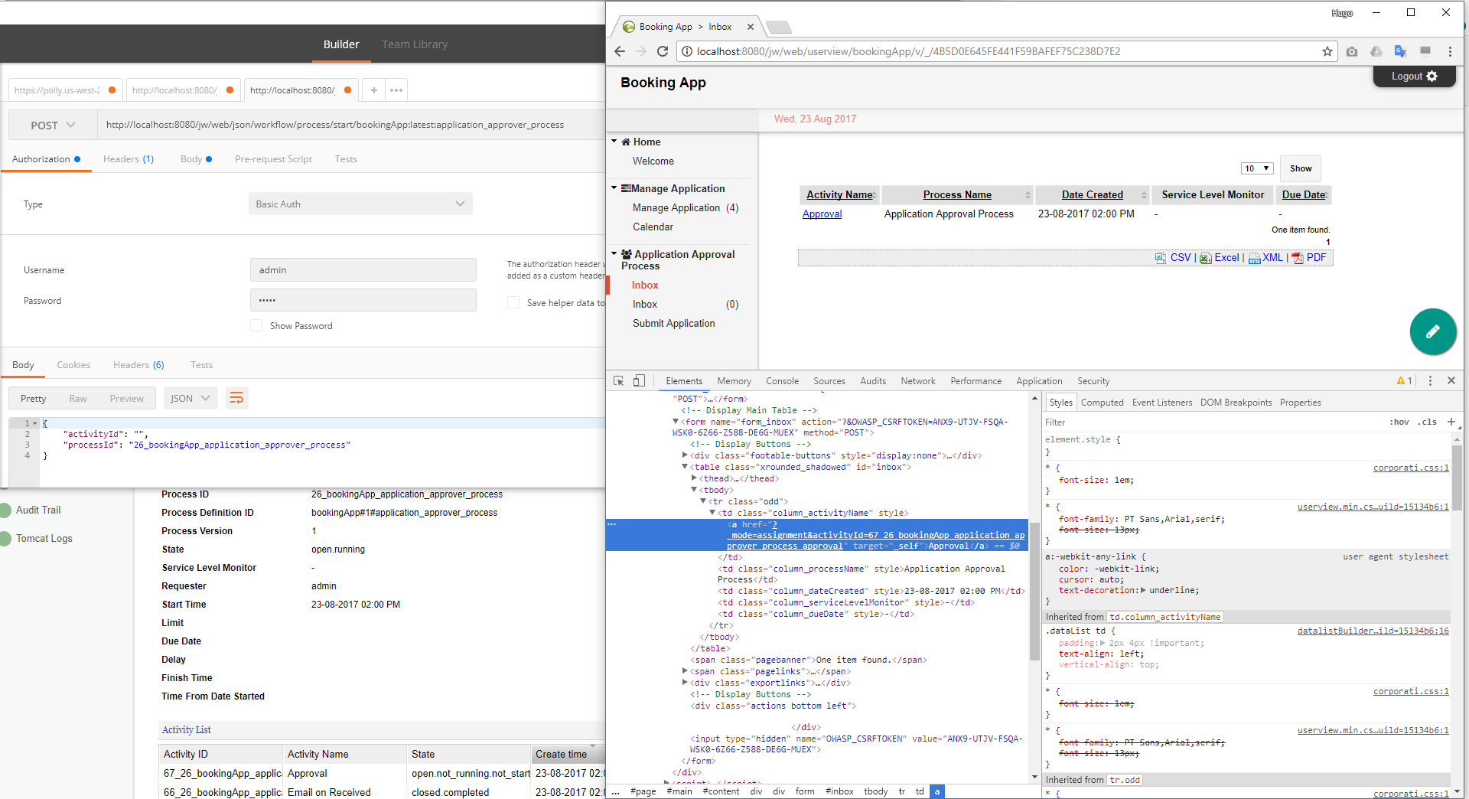Viewport: 1469px width, 799px height.
Task: Toggle the :hov element state option
Action: tap(1399, 422)
